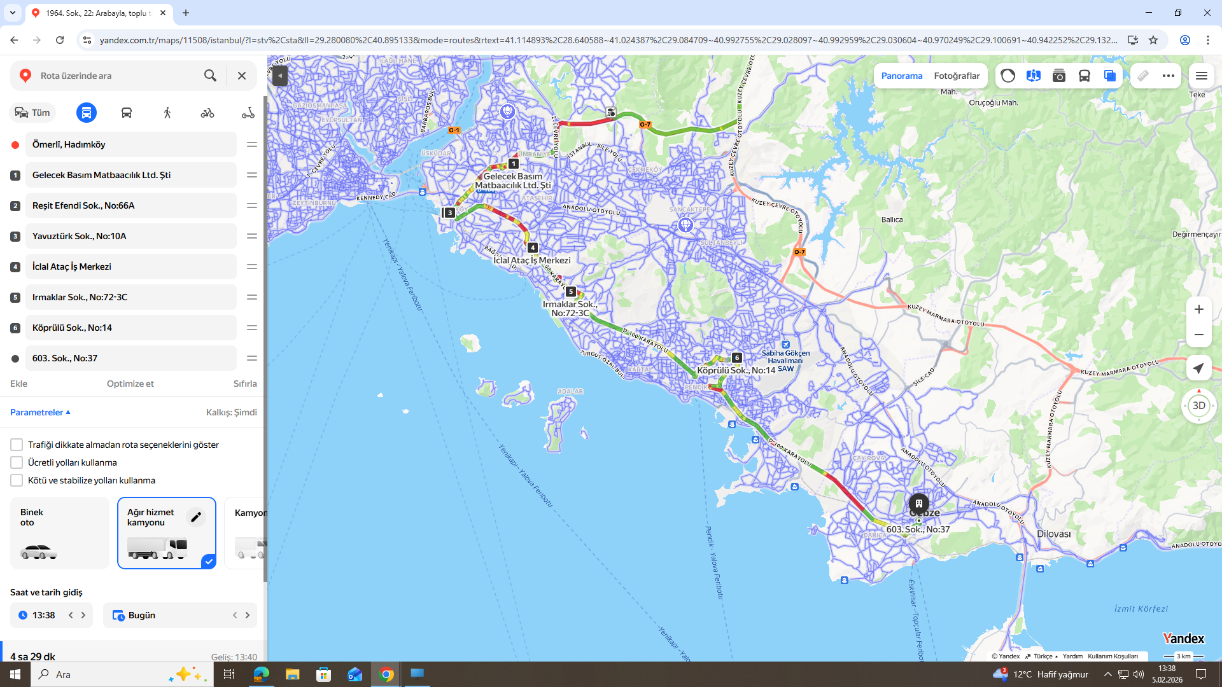1222x687 pixels.
Task: Reload the page in Chrome
Action: (60, 40)
